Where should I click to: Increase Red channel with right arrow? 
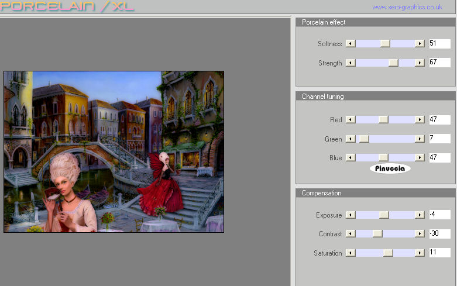point(420,119)
